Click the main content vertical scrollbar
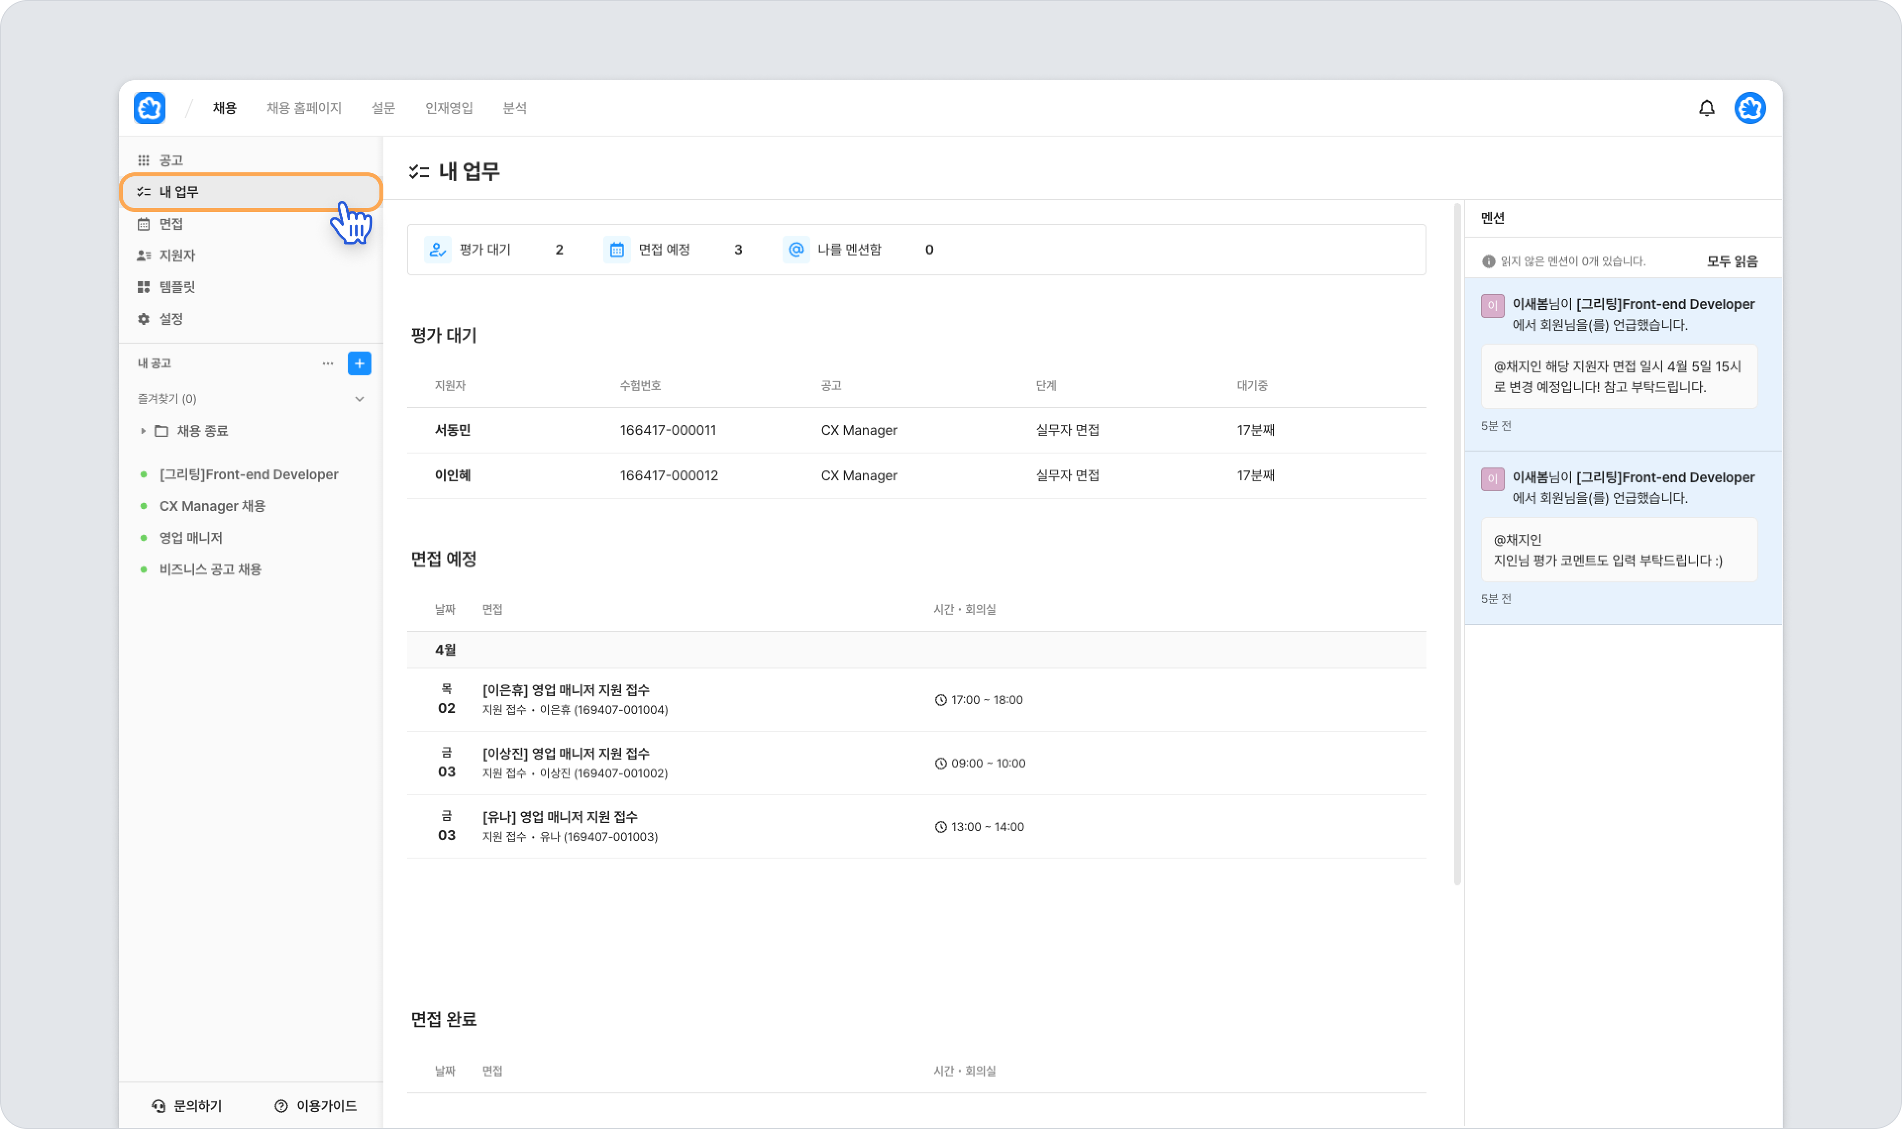Viewport: 1902px width, 1129px height. (x=1457, y=544)
